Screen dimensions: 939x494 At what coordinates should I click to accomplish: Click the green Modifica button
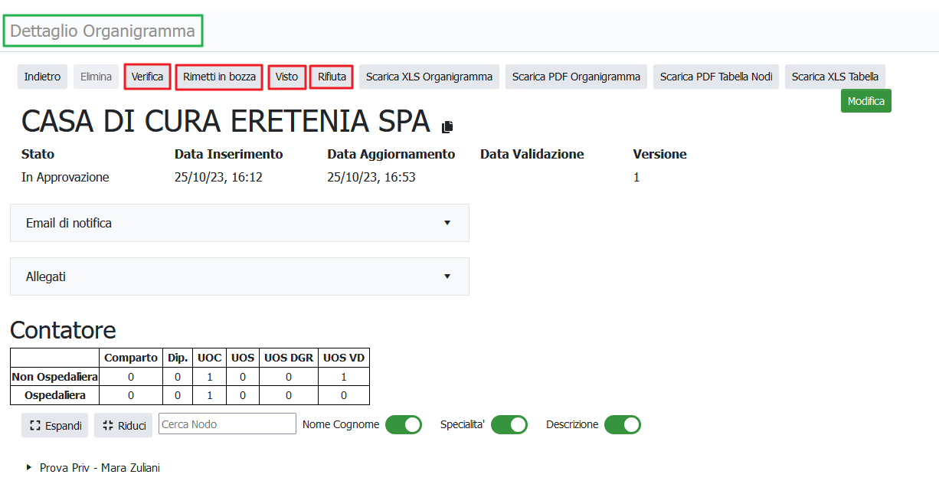(866, 101)
